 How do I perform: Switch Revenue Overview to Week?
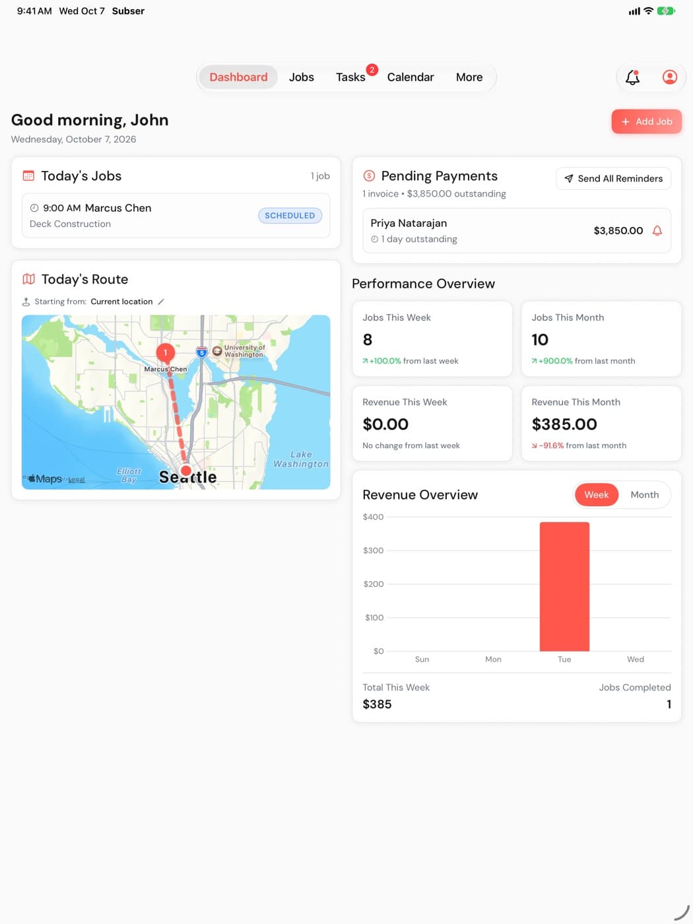(597, 495)
